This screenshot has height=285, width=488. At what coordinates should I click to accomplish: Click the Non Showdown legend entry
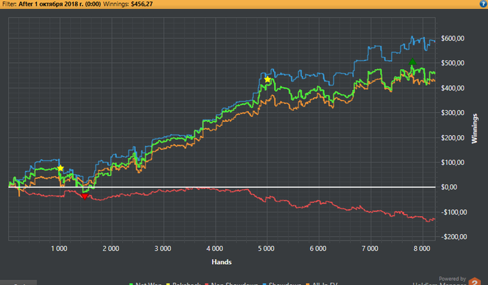[x=231, y=284]
